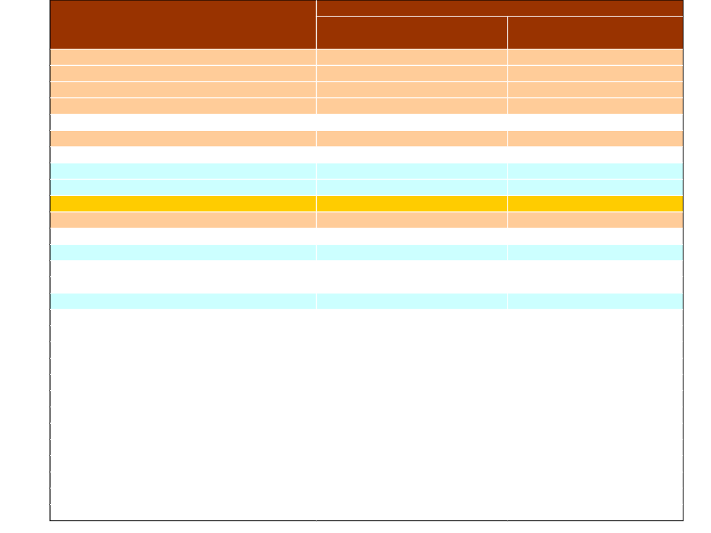711x533 pixels.
Task: Click the white cell between peach rows, first column
Action: (183, 122)
